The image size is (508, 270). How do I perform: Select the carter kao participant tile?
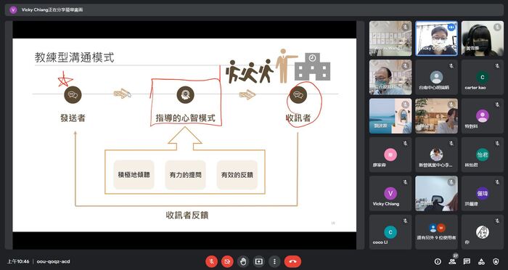point(483,77)
